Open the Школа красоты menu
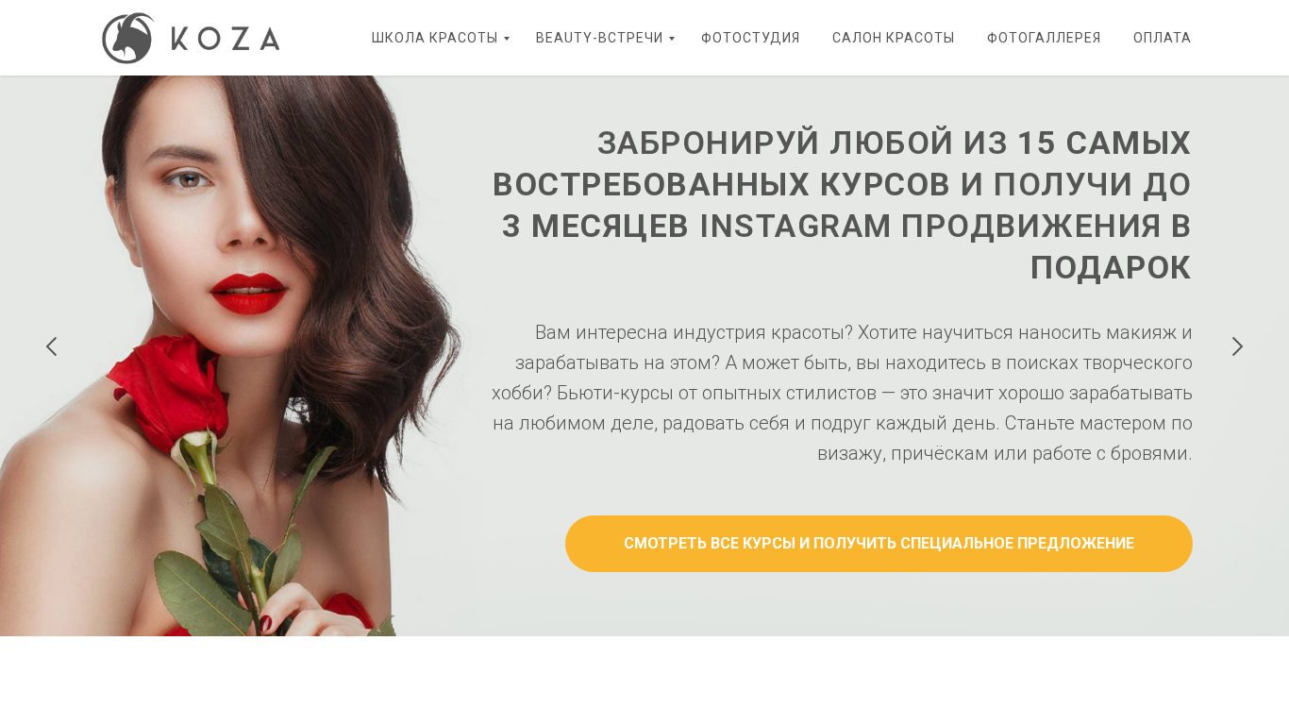1289x725 pixels. click(x=435, y=38)
